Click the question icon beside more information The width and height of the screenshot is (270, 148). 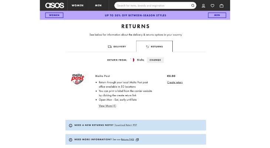[71, 139]
